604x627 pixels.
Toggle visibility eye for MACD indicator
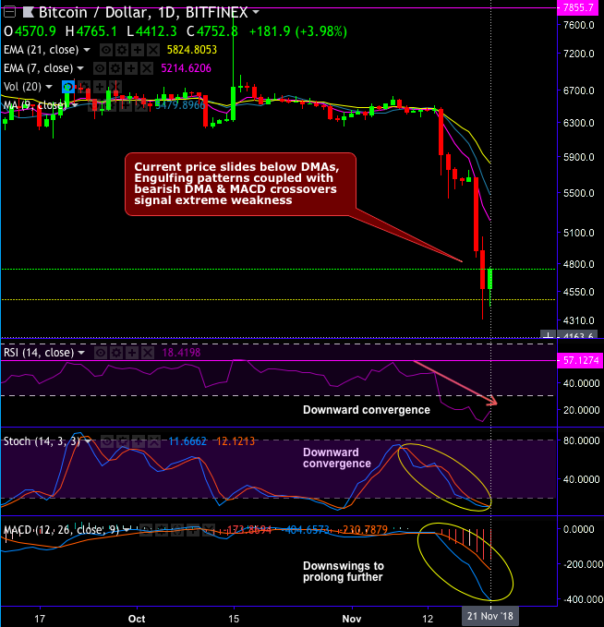(146, 530)
